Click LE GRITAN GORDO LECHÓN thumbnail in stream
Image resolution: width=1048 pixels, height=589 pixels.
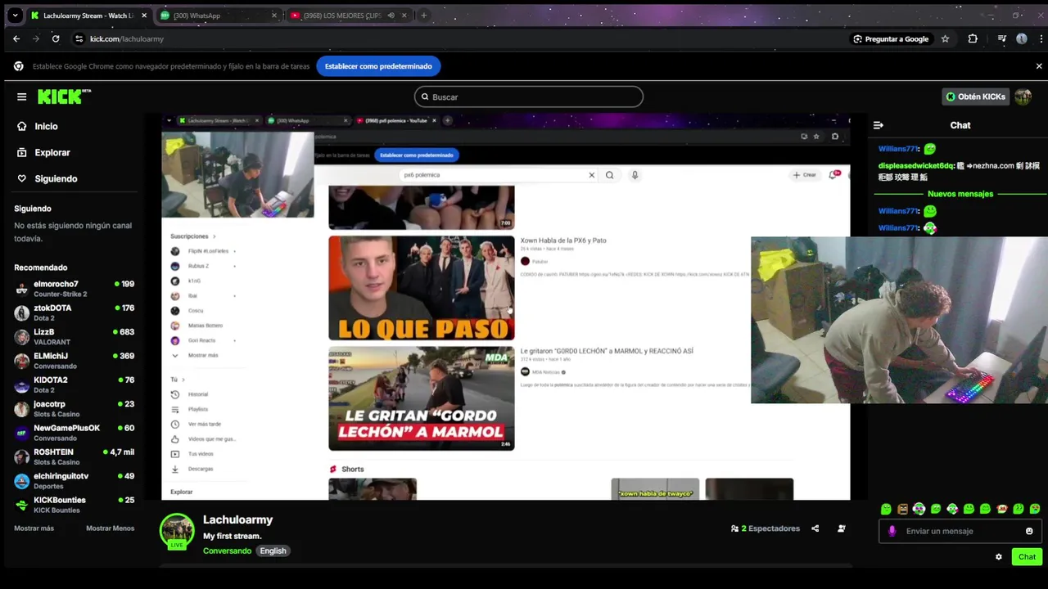(x=422, y=398)
